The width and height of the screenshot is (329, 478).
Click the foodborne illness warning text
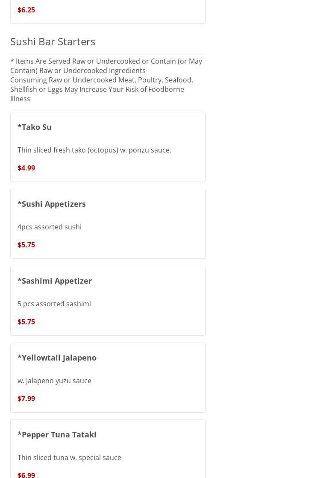[102, 89]
